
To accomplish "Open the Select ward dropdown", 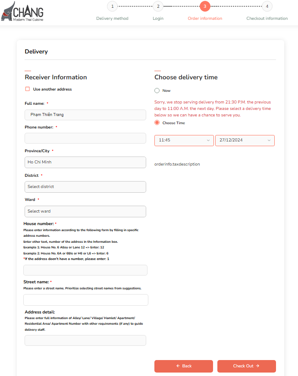I will click(85, 211).
